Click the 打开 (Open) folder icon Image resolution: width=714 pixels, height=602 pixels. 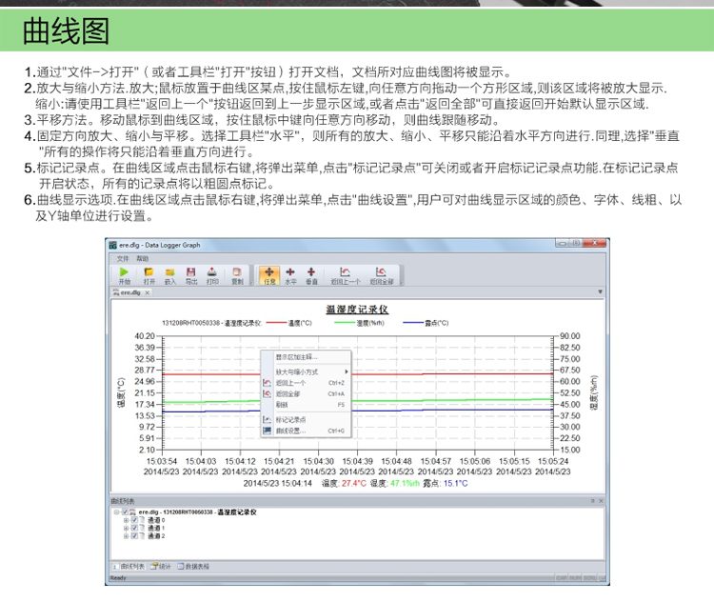point(149,272)
